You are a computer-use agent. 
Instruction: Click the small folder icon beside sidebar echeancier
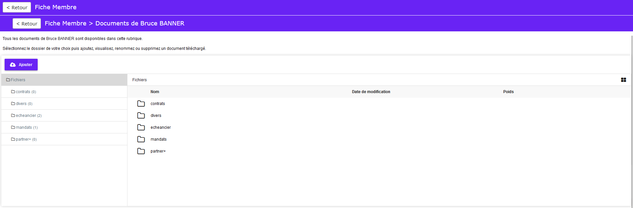[x=13, y=116]
